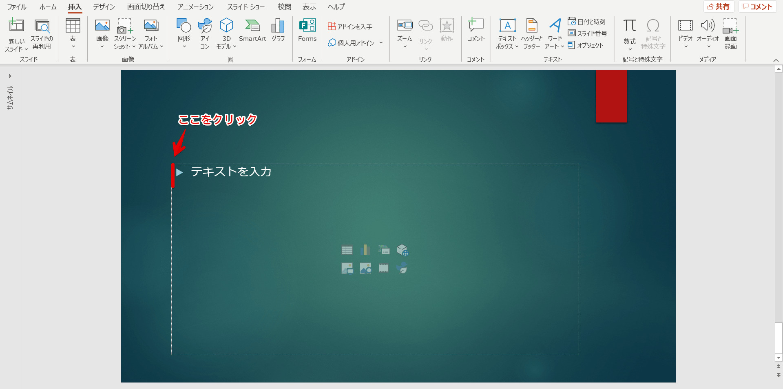Expand the 個人用アドイン dropdown arrow
This screenshot has height=389, width=783.
coord(381,43)
